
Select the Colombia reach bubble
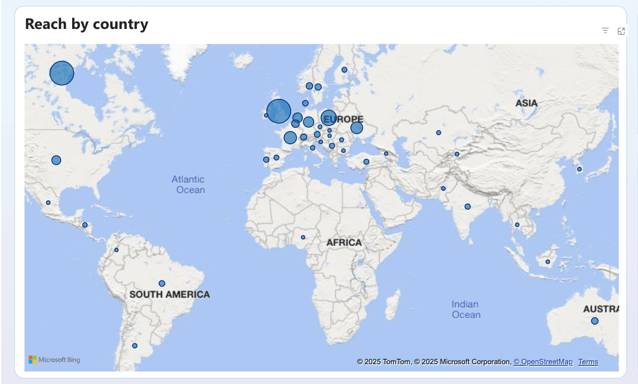[x=116, y=250]
